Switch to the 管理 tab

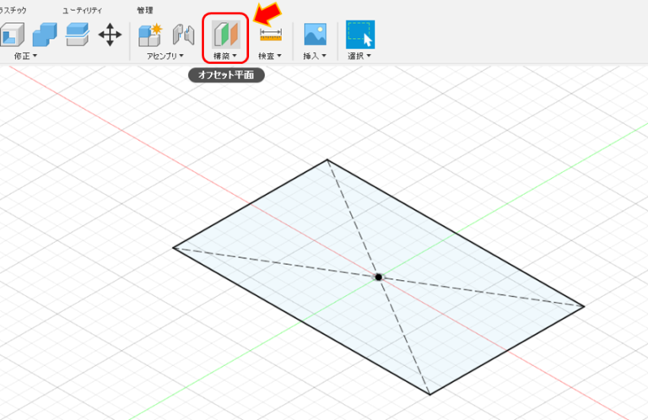[x=145, y=9]
